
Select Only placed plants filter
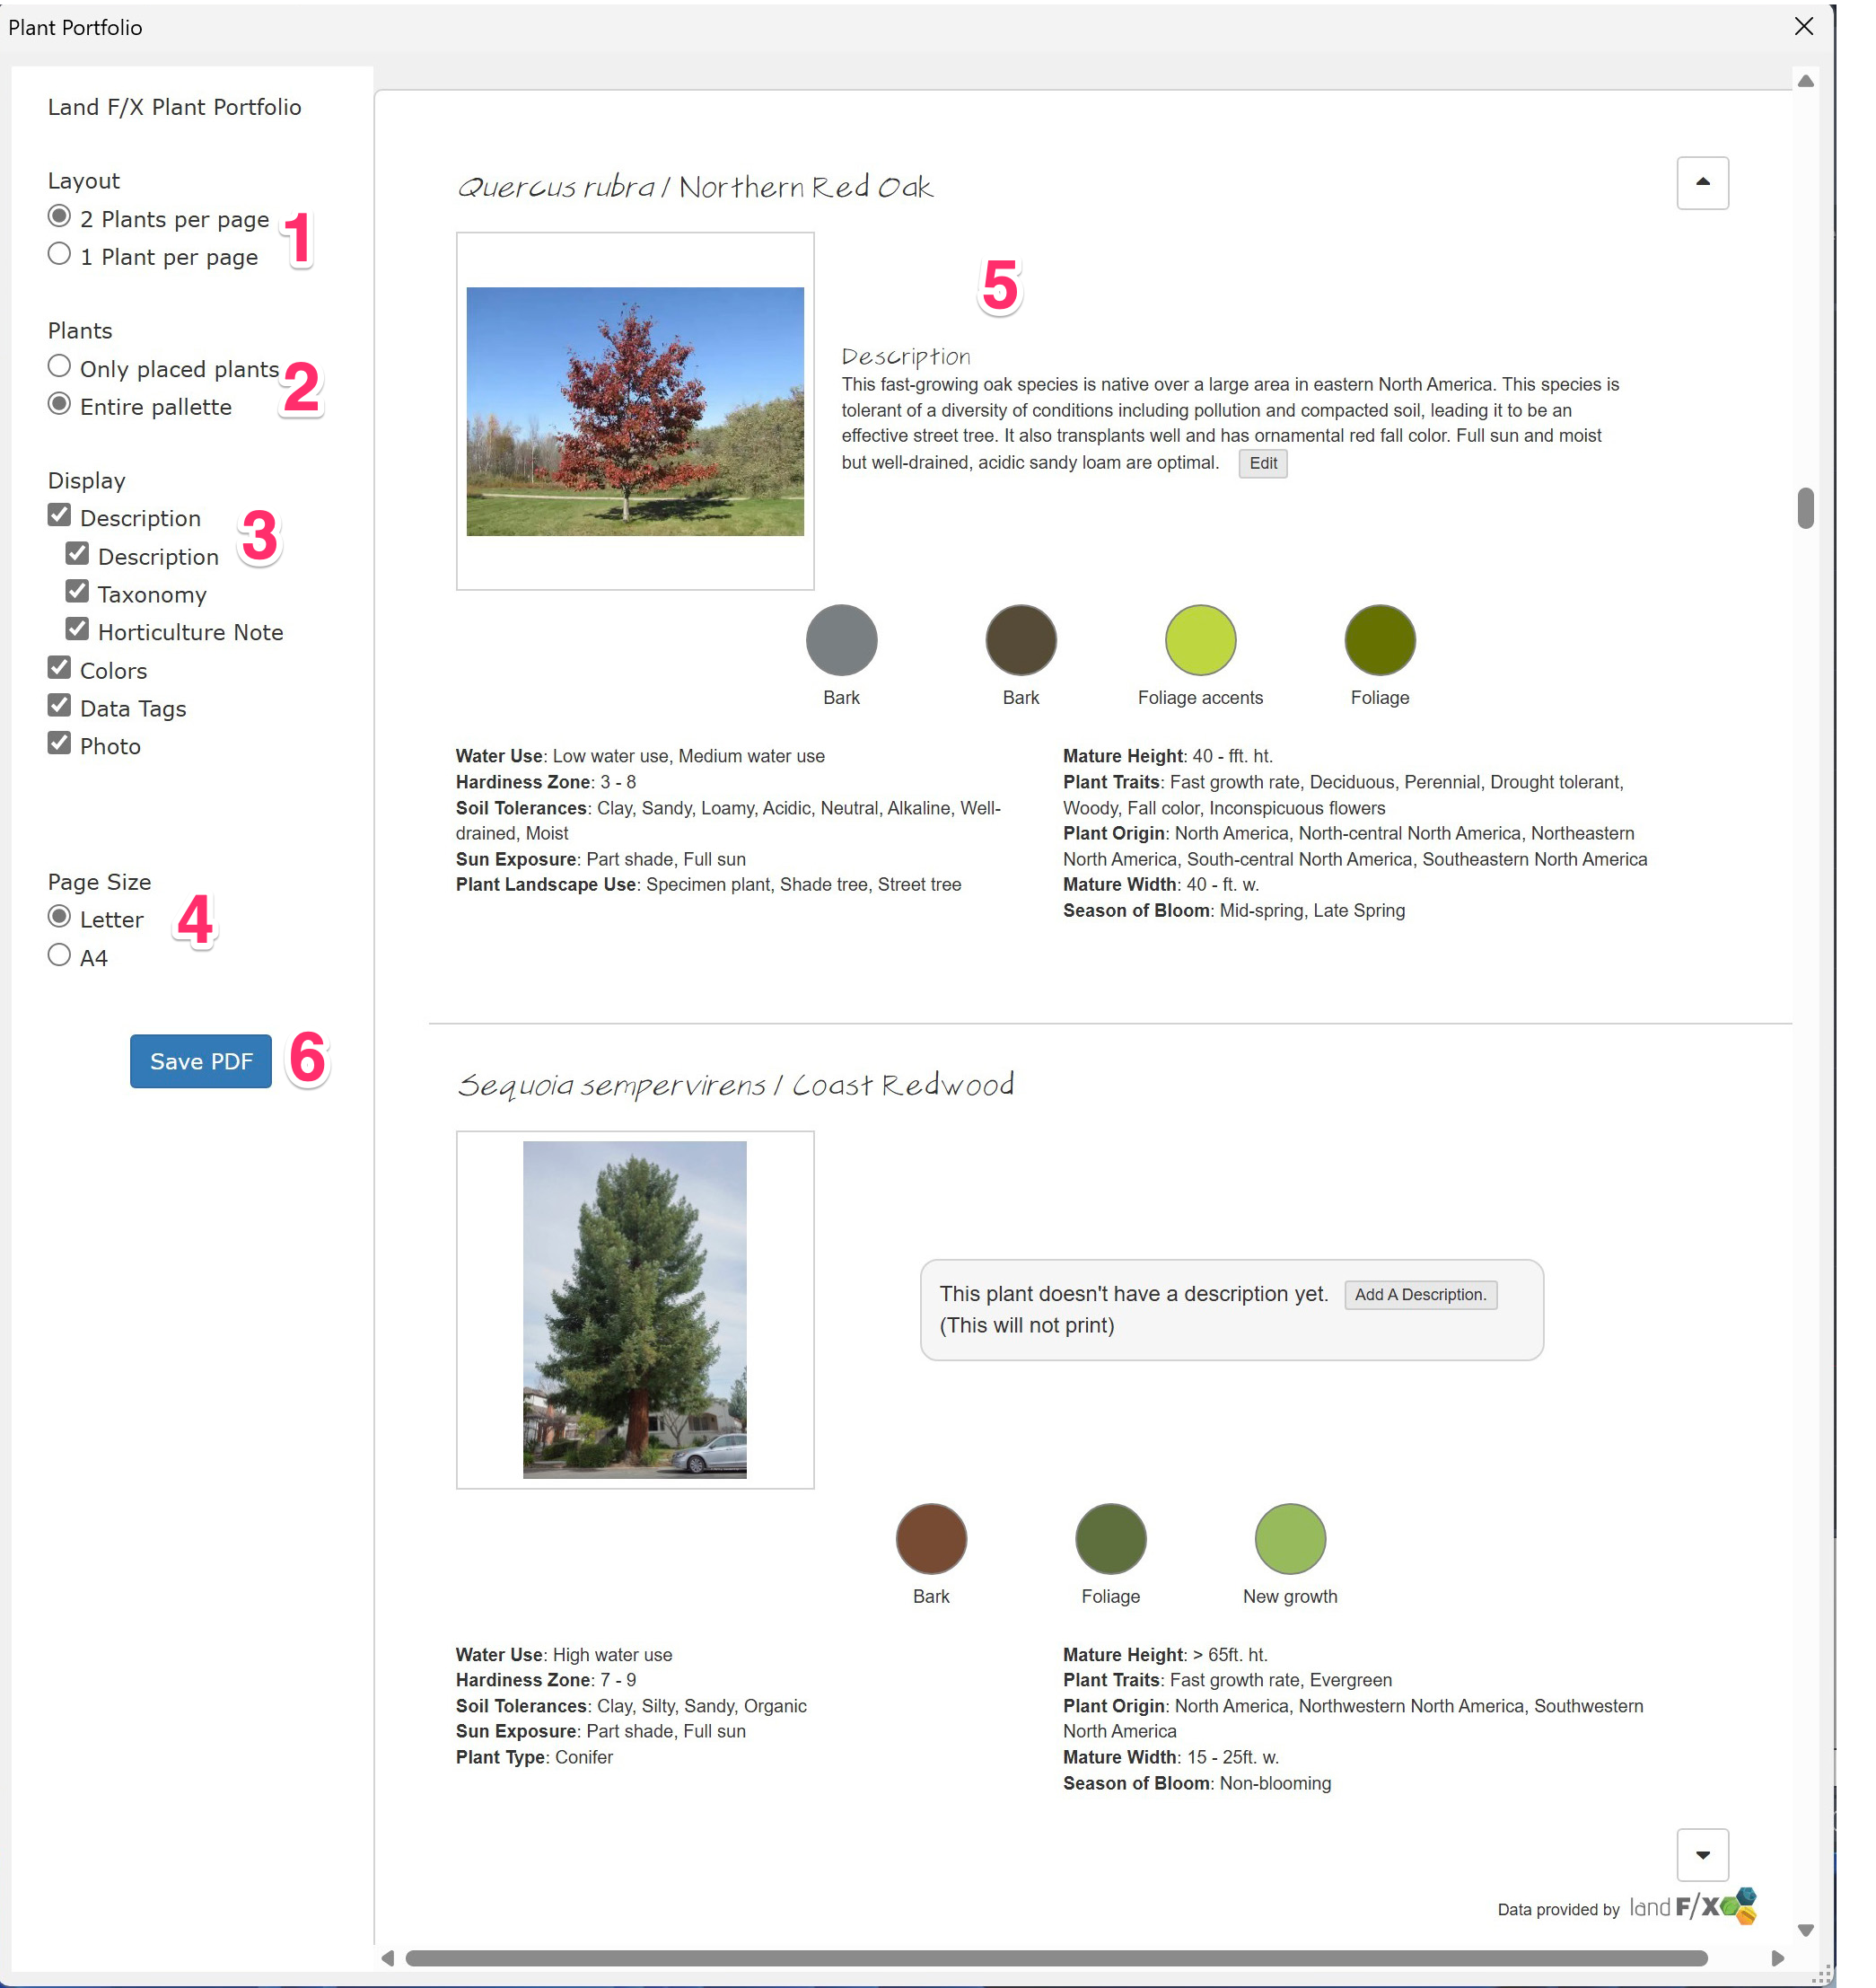(60, 367)
